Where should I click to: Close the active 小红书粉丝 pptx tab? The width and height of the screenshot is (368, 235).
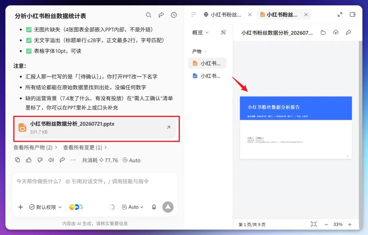pos(306,15)
